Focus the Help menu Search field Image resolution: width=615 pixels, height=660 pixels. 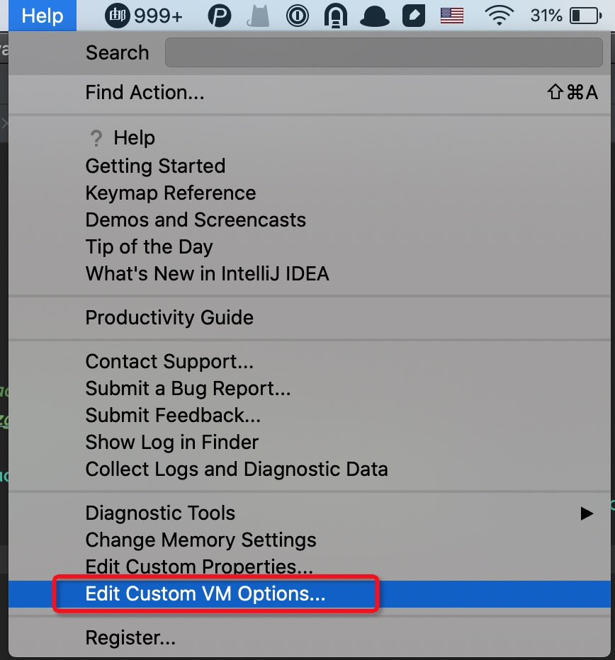coord(384,52)
